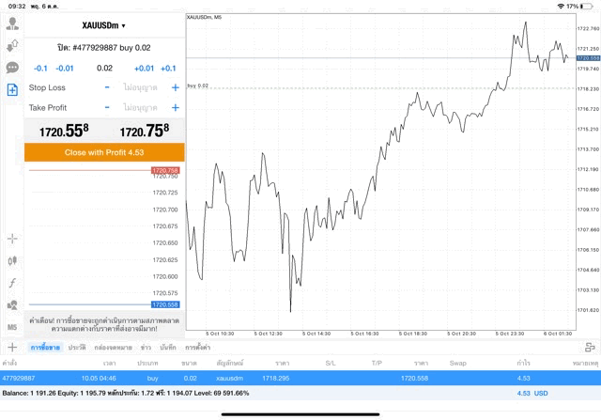Tap the layout icon at right of tab bar

click(590, 348)
